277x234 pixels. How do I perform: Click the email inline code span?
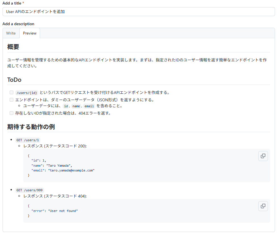[89, 106]
